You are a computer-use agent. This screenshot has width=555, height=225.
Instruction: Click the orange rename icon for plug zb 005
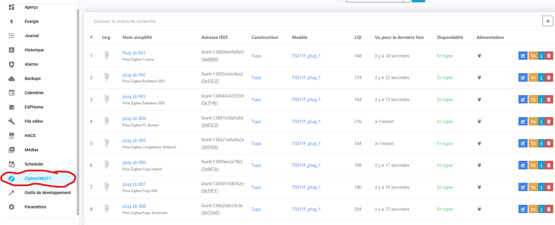coord(533,144)
